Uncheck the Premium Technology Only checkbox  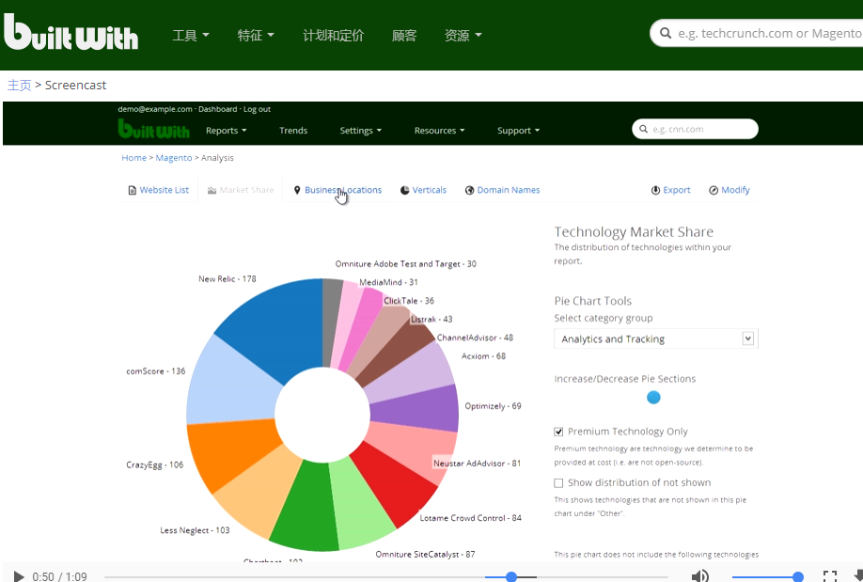[558, 432]
